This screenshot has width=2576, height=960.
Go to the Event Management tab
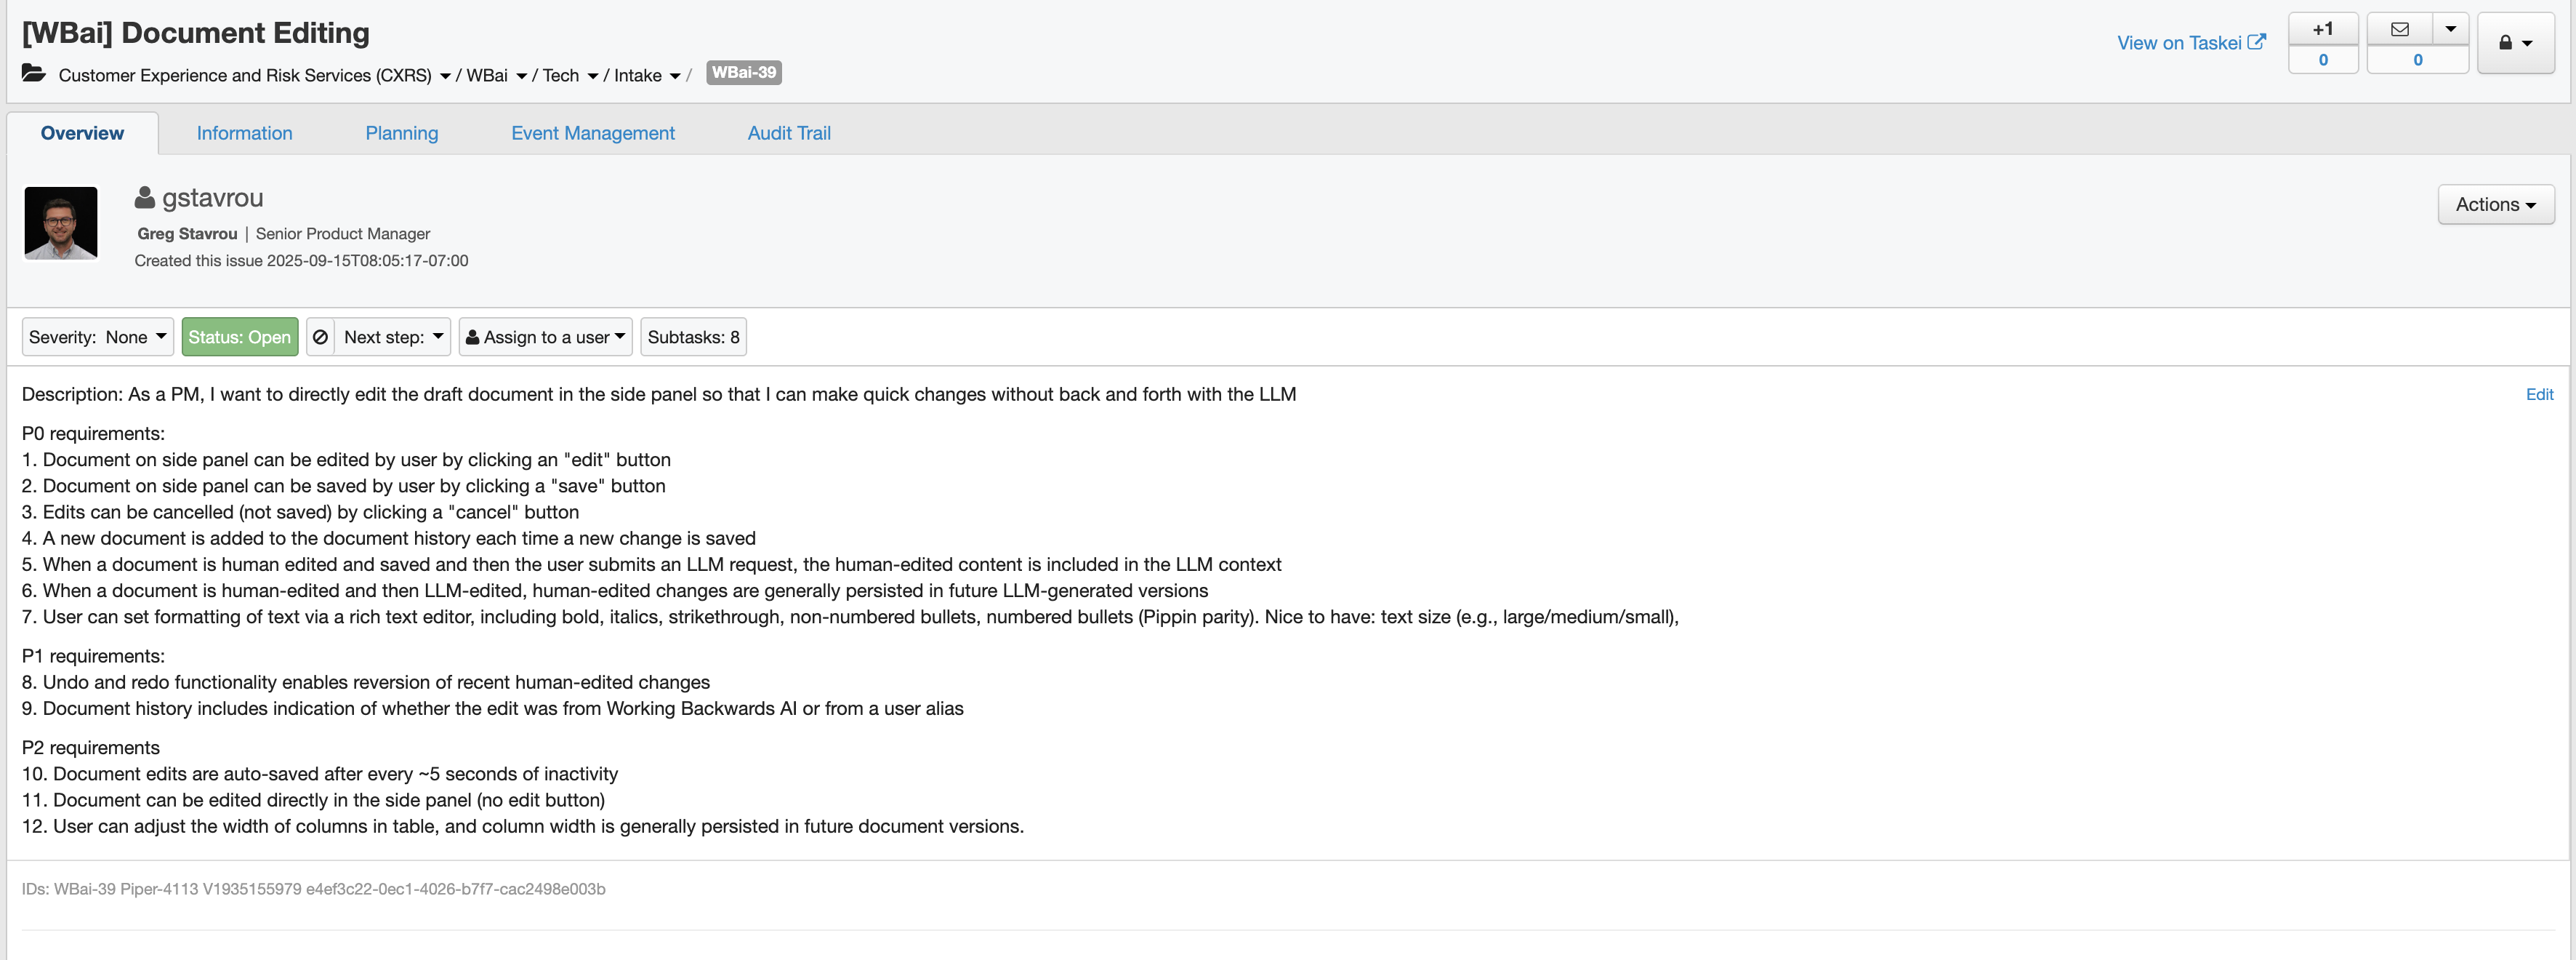[592, 133]
